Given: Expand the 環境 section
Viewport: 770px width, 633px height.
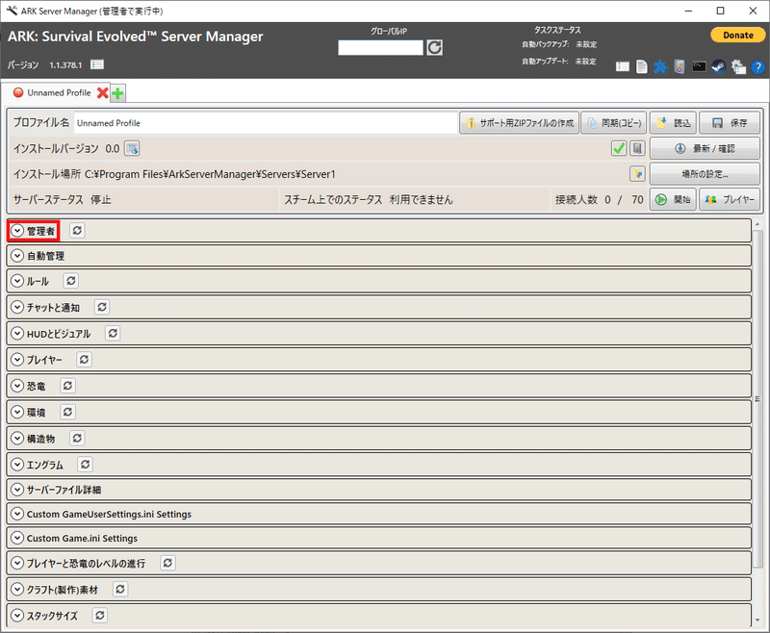Looking at the screenshot, I should (17, 412).
